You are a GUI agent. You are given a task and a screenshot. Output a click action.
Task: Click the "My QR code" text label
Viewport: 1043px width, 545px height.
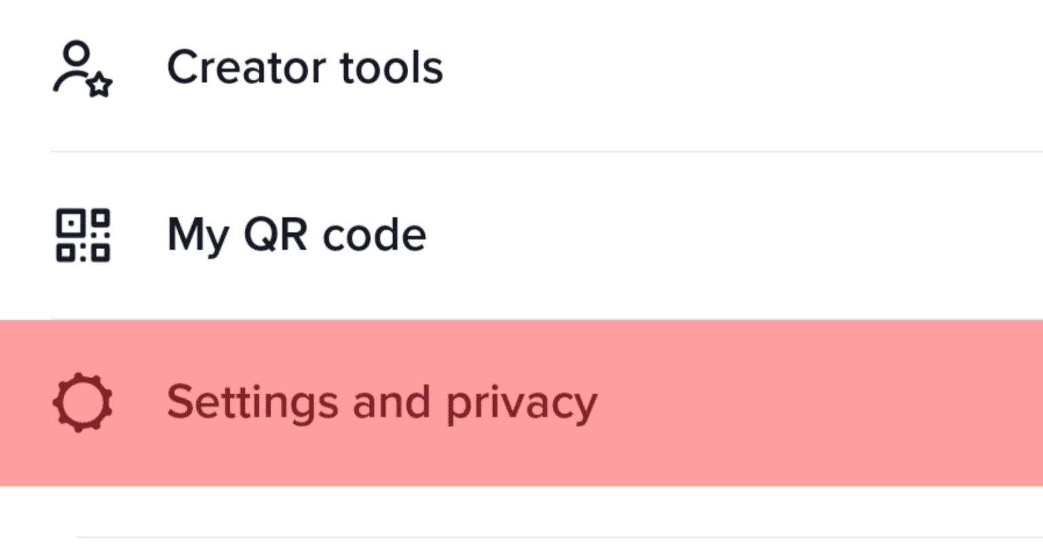point(297,236)
